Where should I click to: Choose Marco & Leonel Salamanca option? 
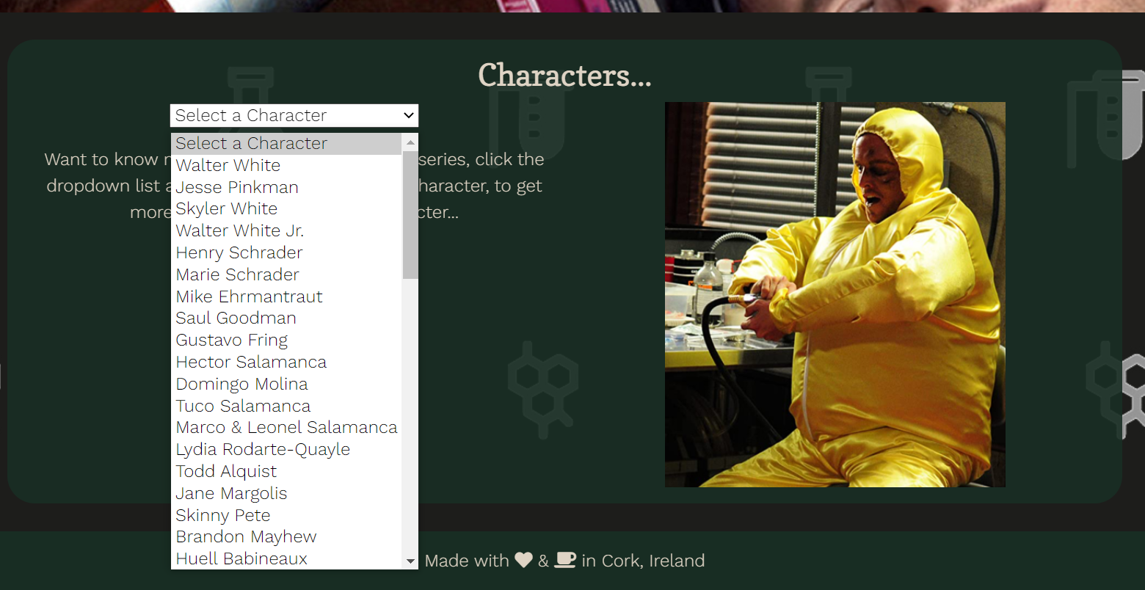point(287,428)
